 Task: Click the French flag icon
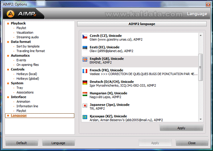coord(85,71)
